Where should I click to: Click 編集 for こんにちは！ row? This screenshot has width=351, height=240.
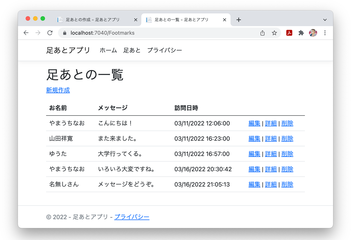254,123
